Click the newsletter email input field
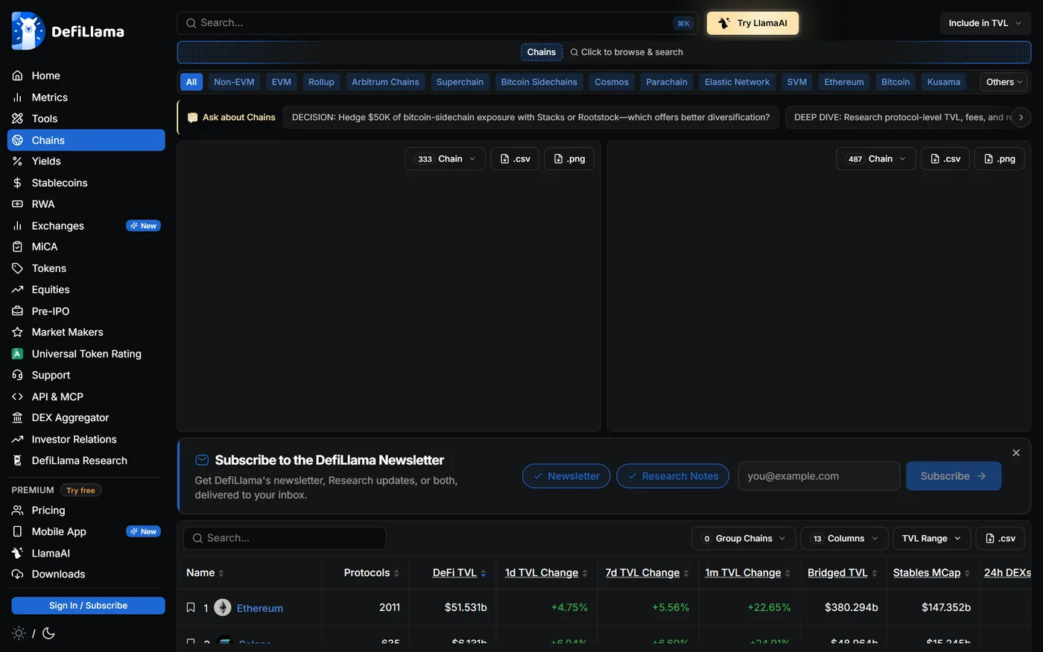The image size is (1043, 652). [x=819, y=476]
